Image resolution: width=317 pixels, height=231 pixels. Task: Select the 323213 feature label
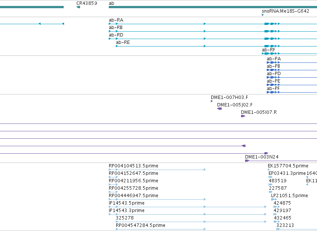(x=285, y=225)
